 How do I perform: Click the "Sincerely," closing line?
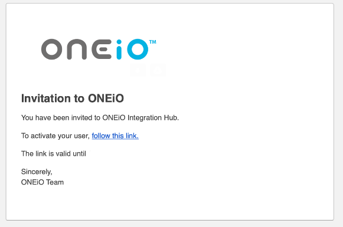pos(37,172)
